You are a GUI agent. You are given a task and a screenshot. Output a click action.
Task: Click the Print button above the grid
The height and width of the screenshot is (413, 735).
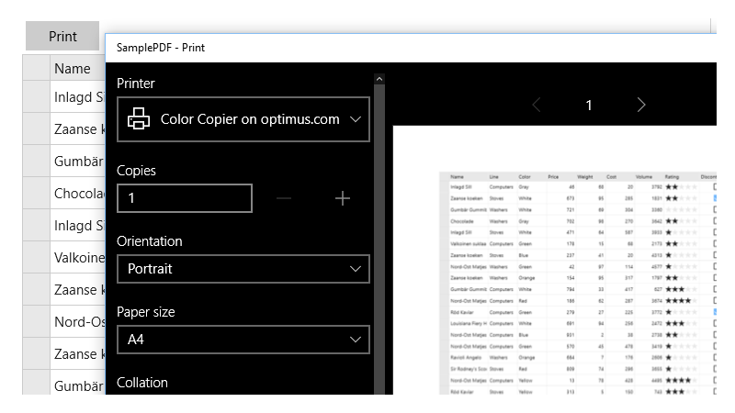62,37
